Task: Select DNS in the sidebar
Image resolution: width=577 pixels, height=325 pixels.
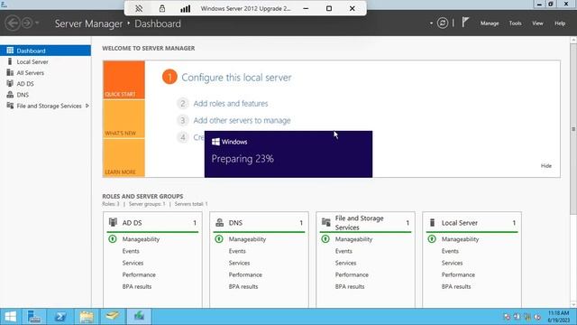Action: pos(46,95)
